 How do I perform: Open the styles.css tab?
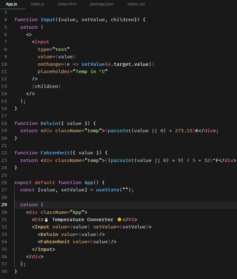136,4
